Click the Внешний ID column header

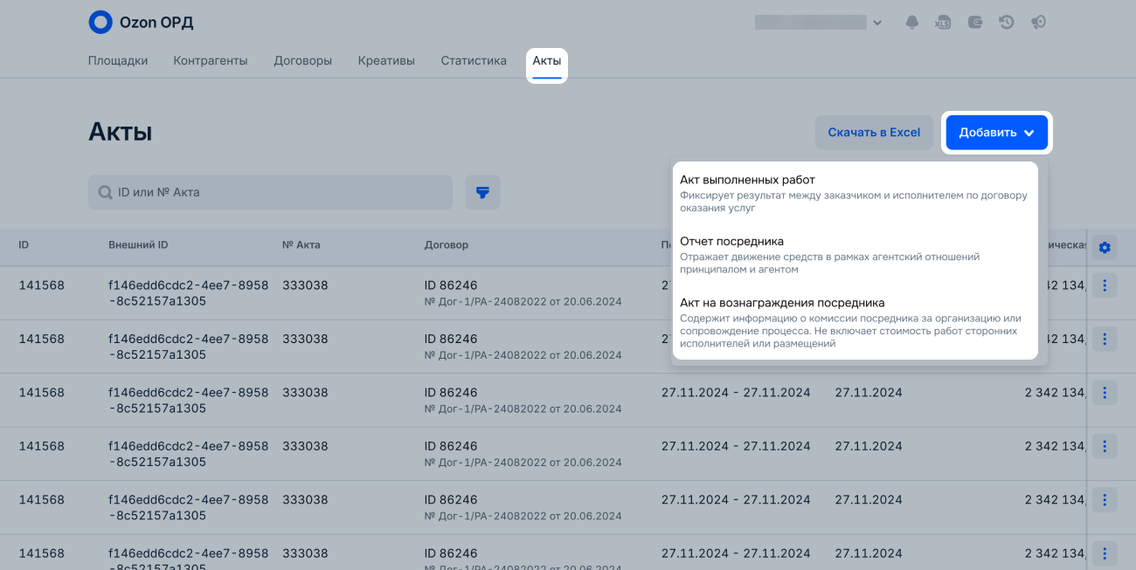[138, 245]
